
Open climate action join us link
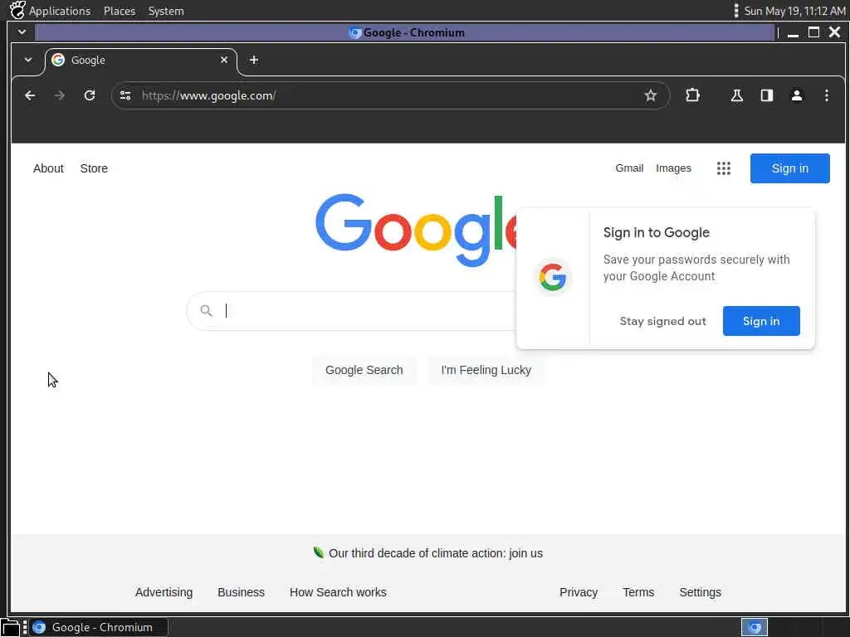click(x=436, y=553)
